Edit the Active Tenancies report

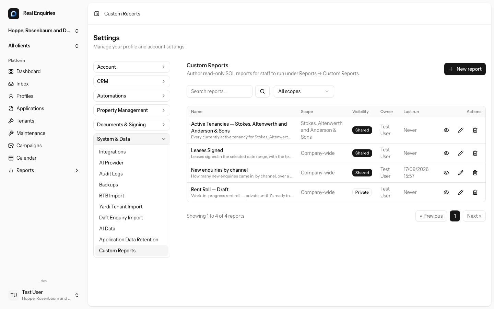coord(461,130)
